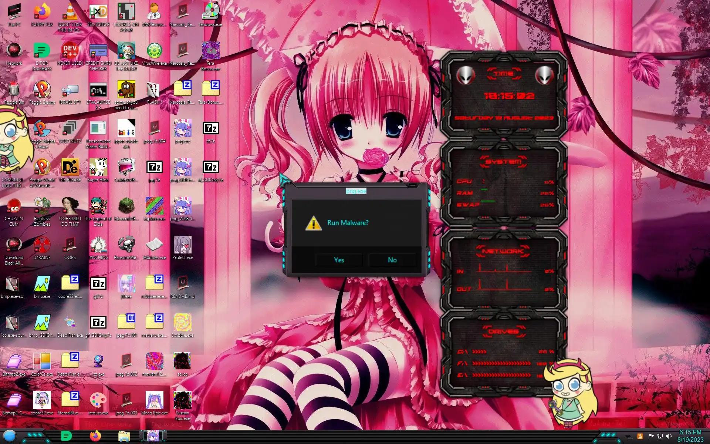This screenshot has width=710, height=444.
Task: Click the running png.exe taskbar item
Action: point(153,436)
